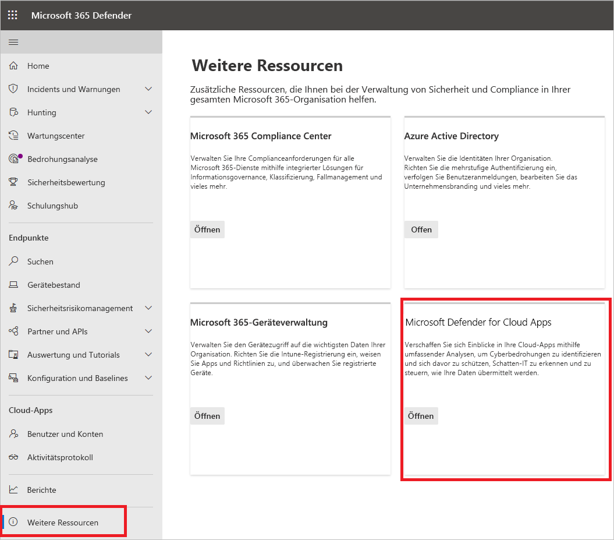Click the Auswertung und Tutorials icon
This screenshot has width=614, height=540.
coord(13,355)
